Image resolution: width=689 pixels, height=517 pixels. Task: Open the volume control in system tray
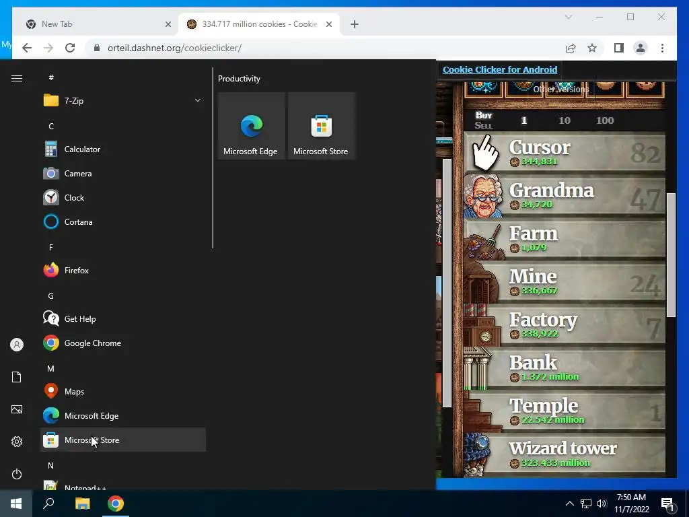pyautogui.click(x=602, y=504)
